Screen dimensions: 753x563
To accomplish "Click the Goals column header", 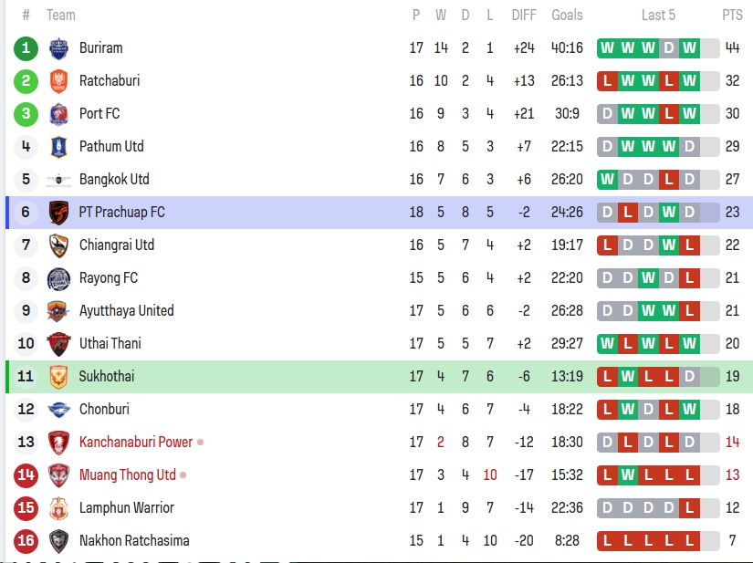I will pos(567,16).
